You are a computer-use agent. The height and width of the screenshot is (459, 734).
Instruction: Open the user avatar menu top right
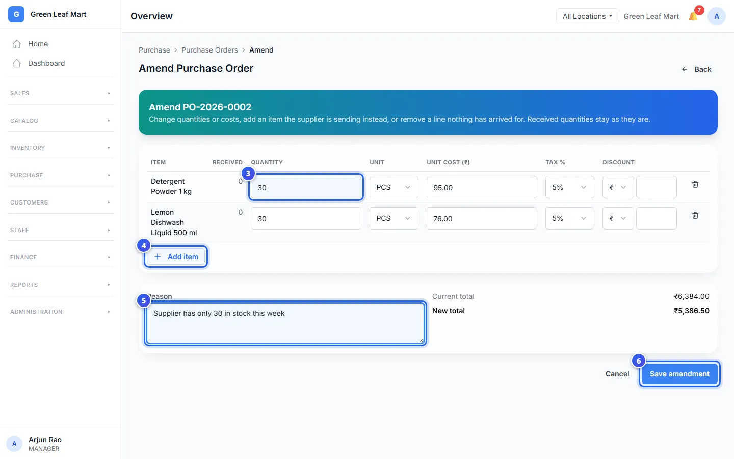pyautogui.click(x=717, y=16)
